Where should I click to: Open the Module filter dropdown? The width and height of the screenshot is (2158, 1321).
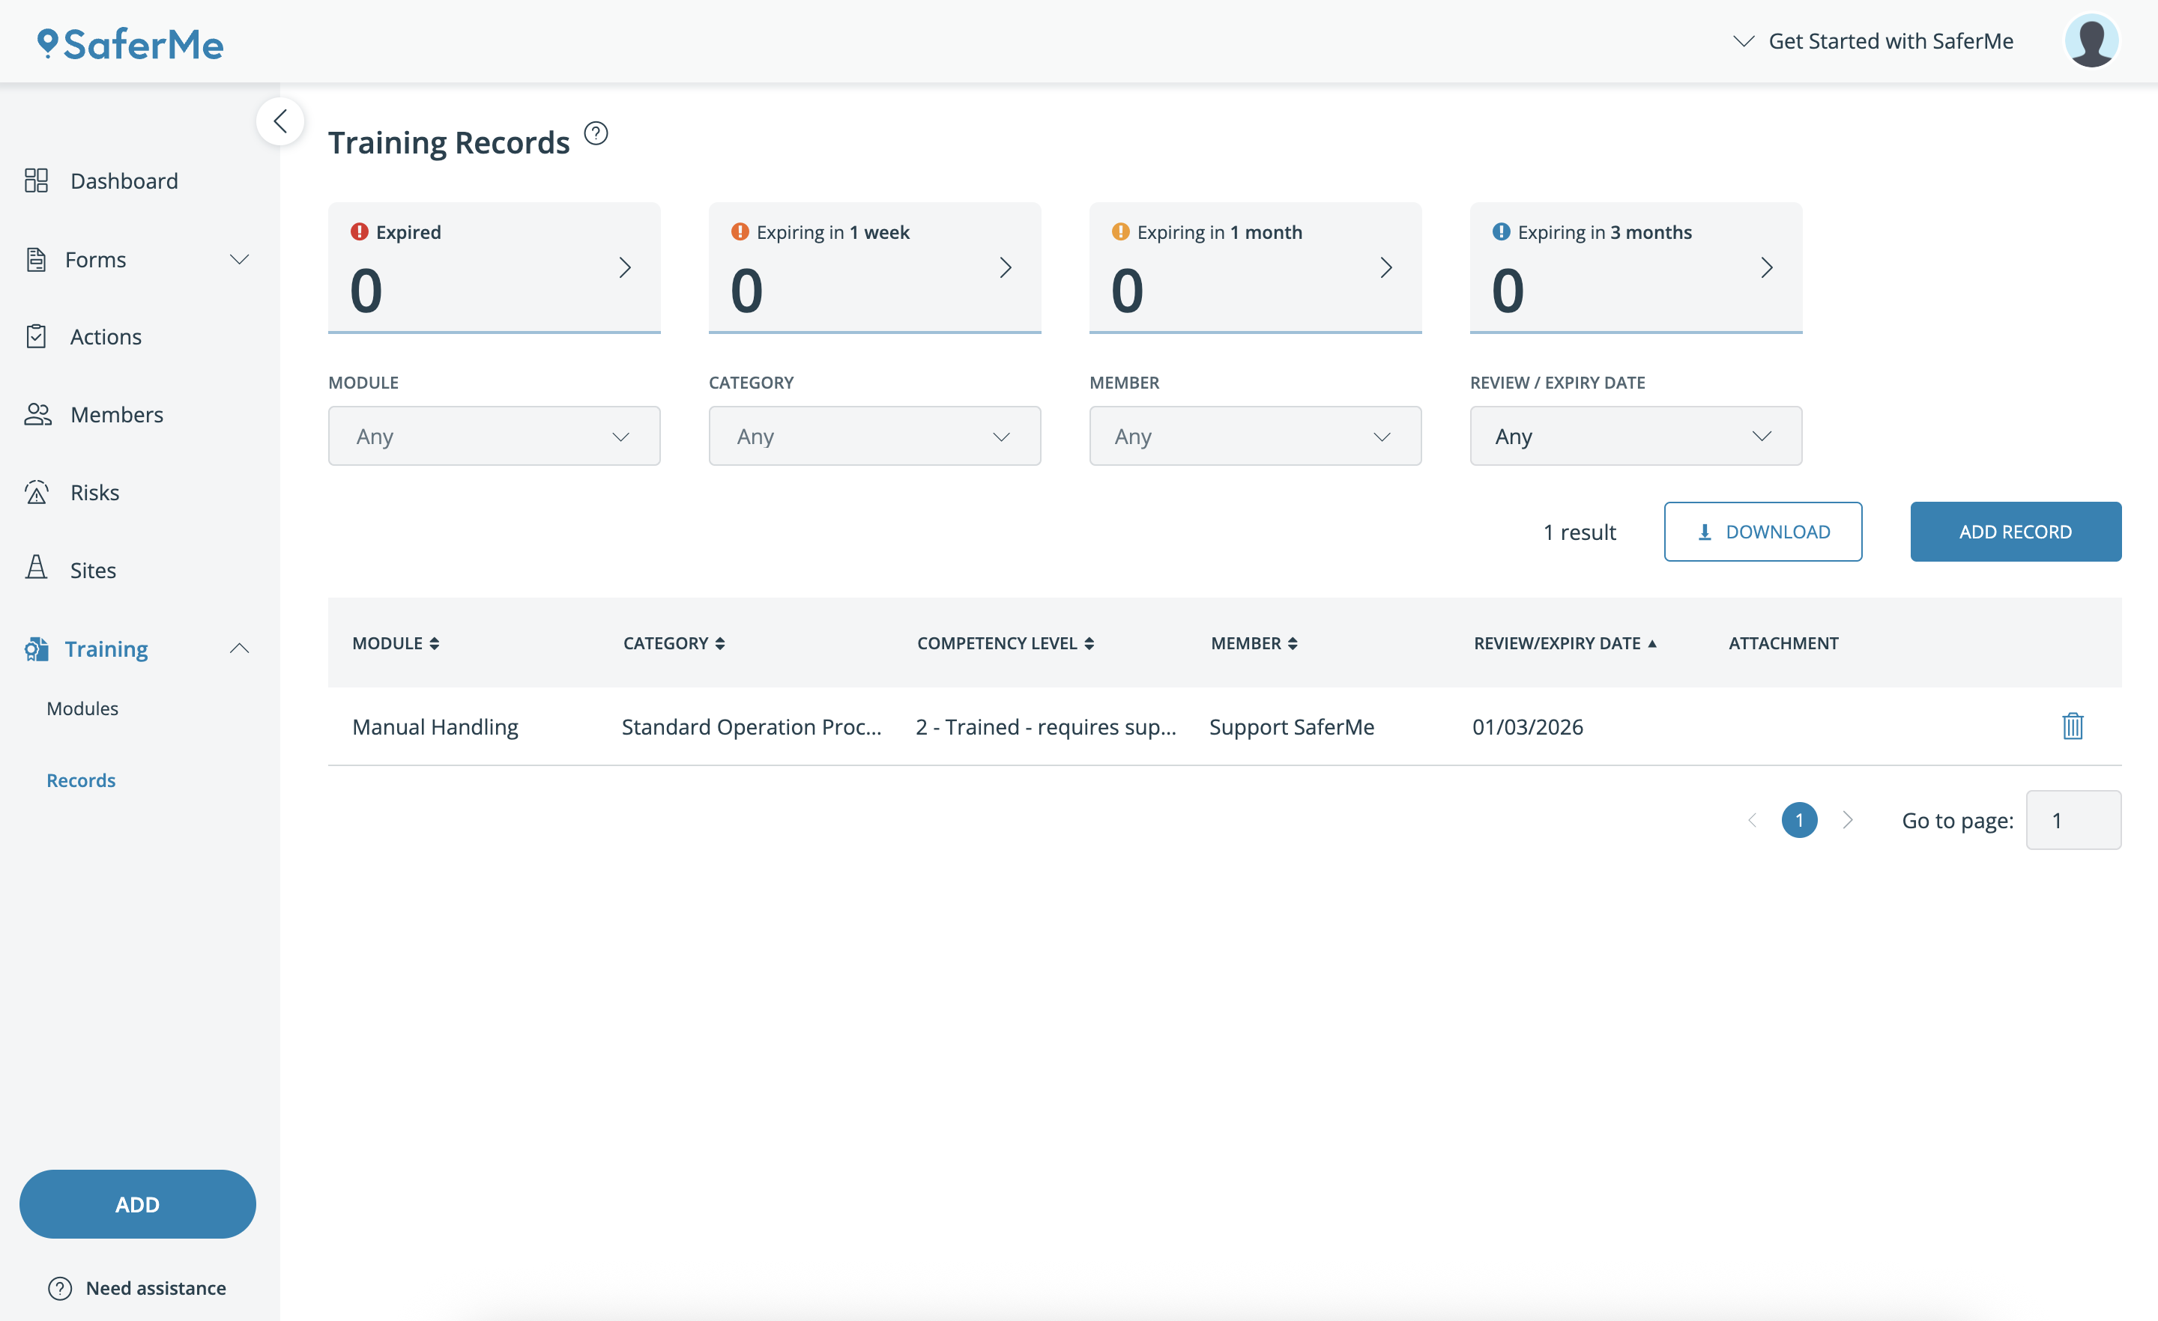[494, 436]
